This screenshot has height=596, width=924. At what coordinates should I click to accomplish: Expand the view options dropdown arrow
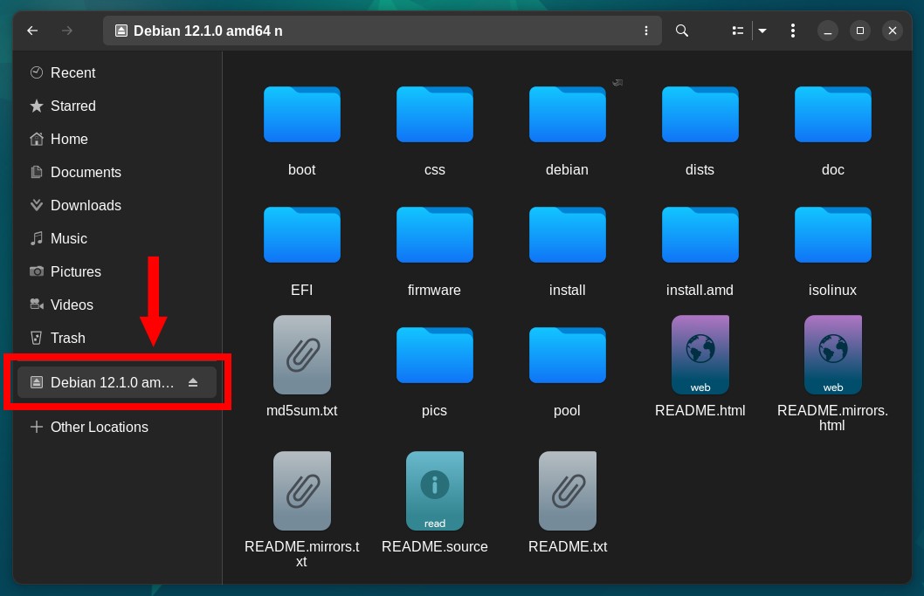point(762,31)
